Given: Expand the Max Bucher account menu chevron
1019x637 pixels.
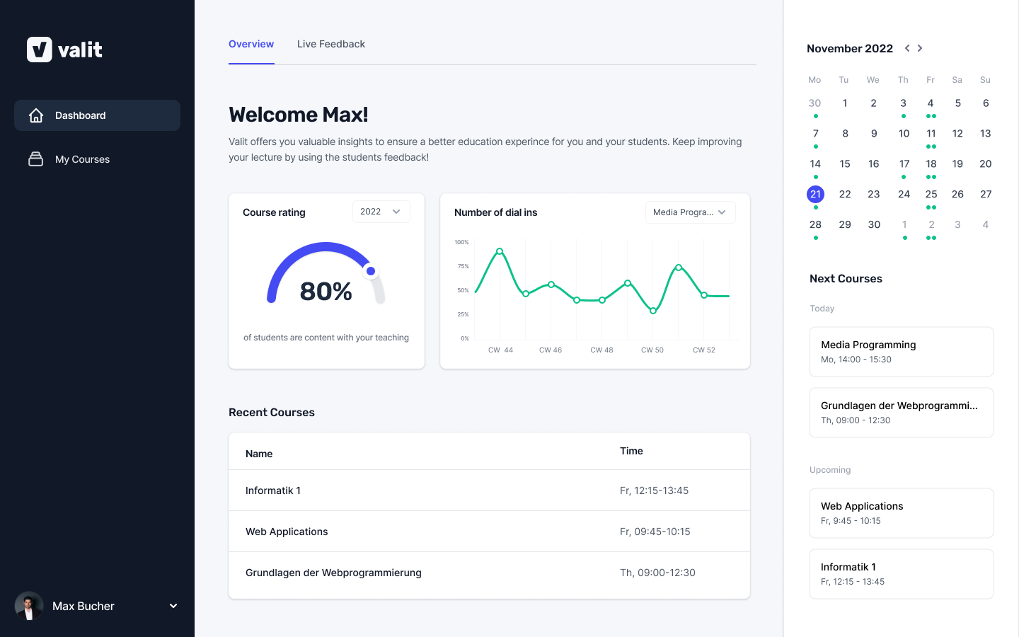Looking at the screenshot, I should coord(173,606).
